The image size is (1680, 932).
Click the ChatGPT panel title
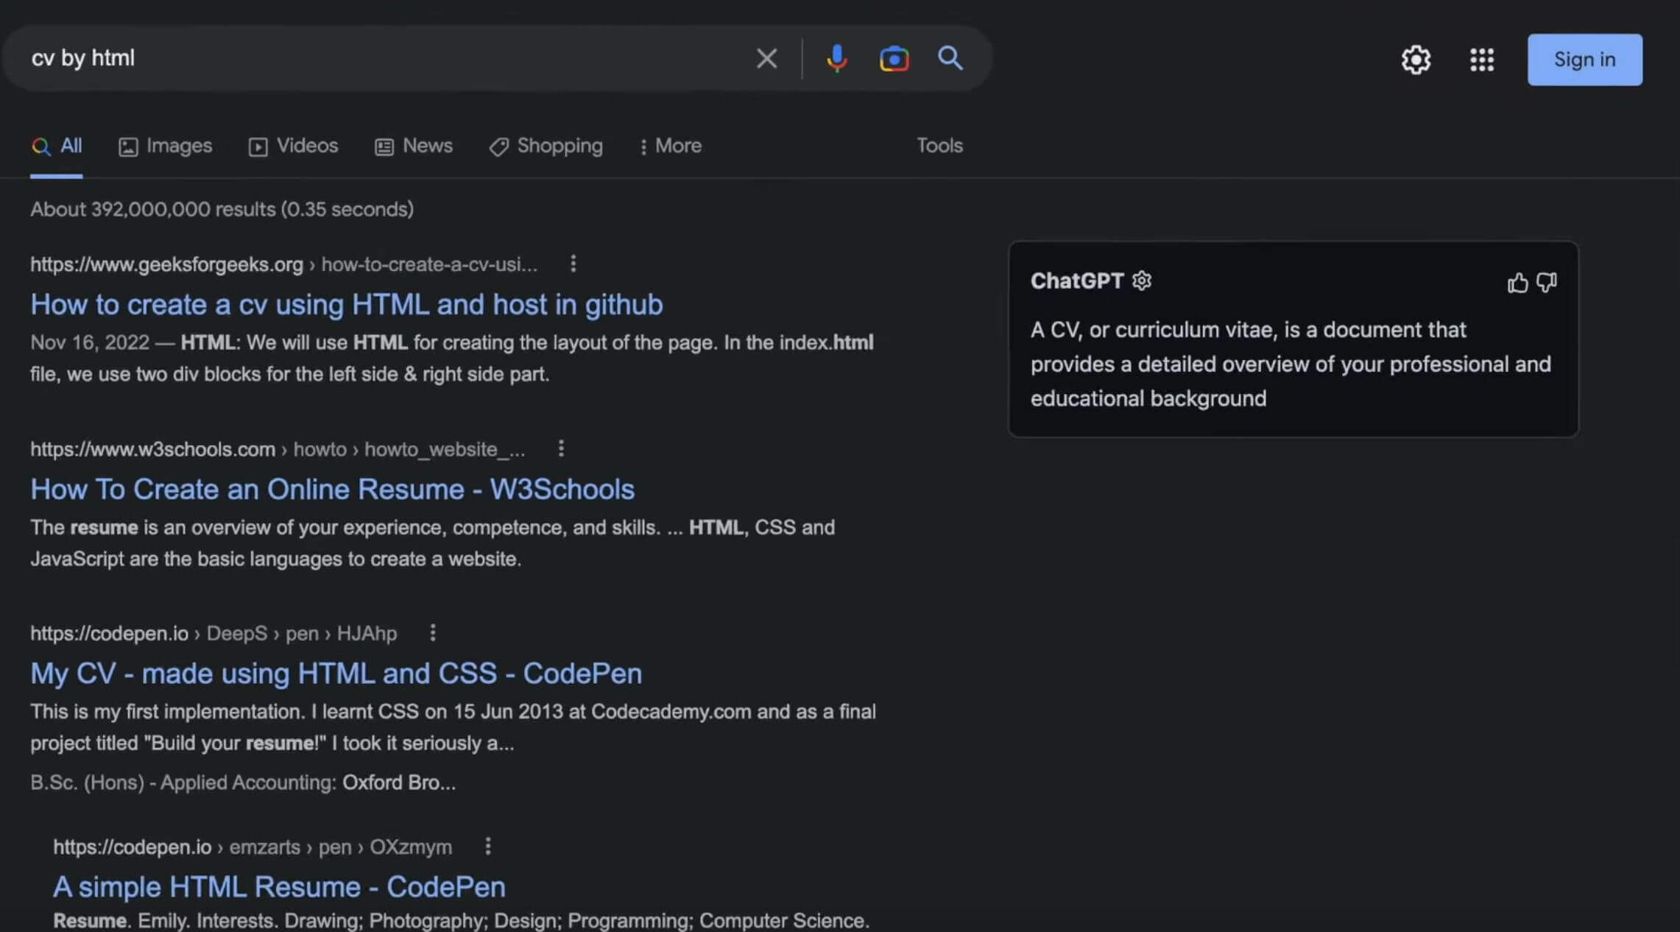pos(1076,280)
